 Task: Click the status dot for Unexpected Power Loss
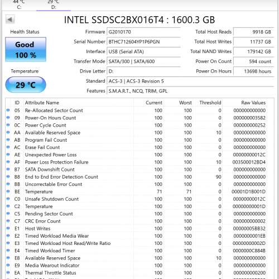8,155
